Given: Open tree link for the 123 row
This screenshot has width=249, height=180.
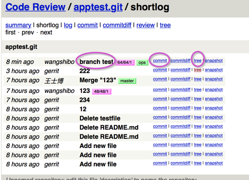Looking at the screenshot, I should click(x=198, y=90).
